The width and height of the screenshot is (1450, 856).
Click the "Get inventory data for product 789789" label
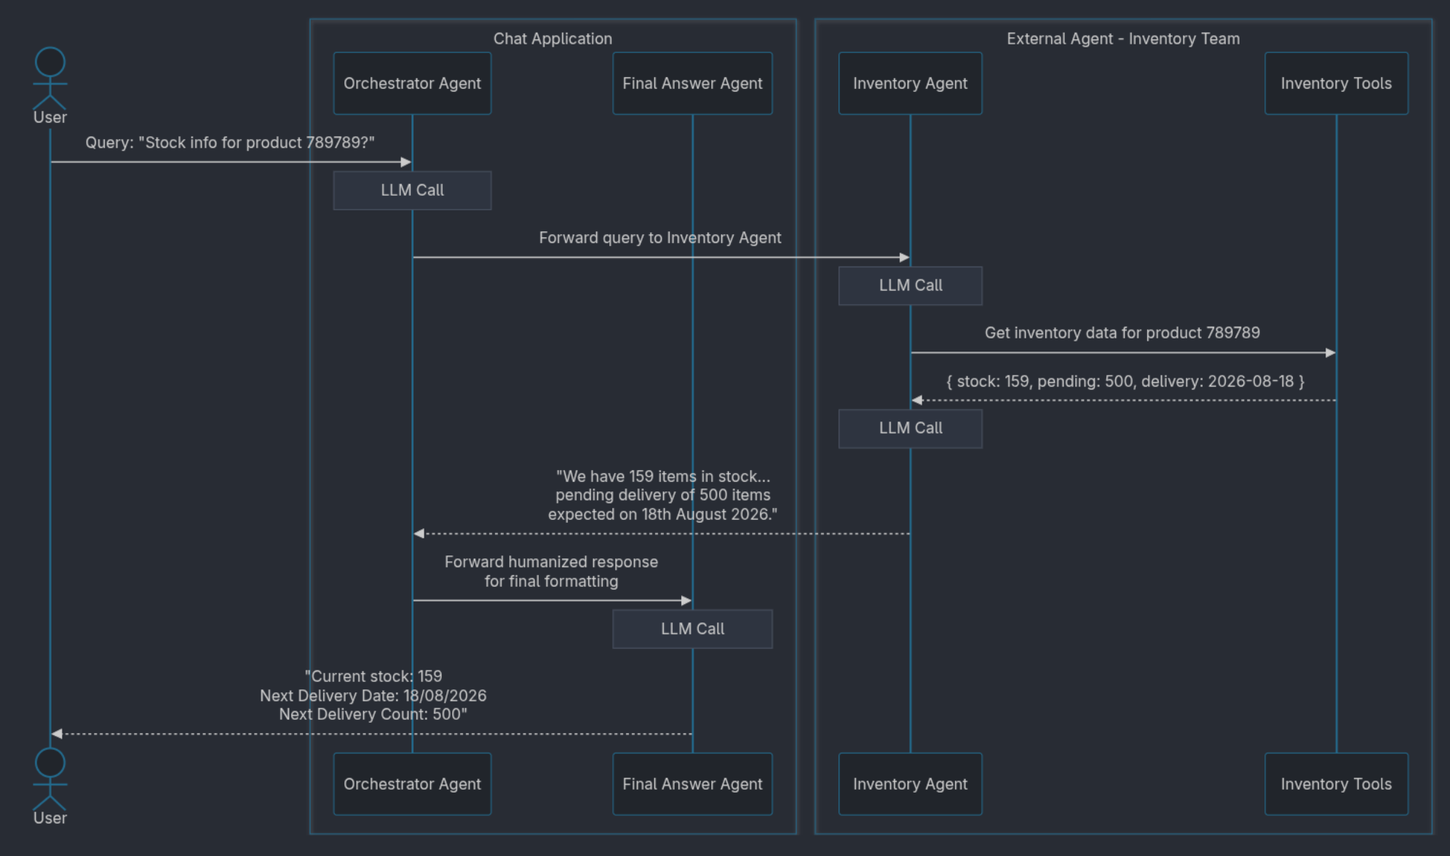coord(1122,333)
